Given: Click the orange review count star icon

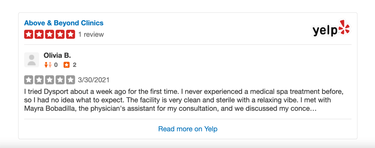Looking at the screenshot, I should click(x=66, y=65).
